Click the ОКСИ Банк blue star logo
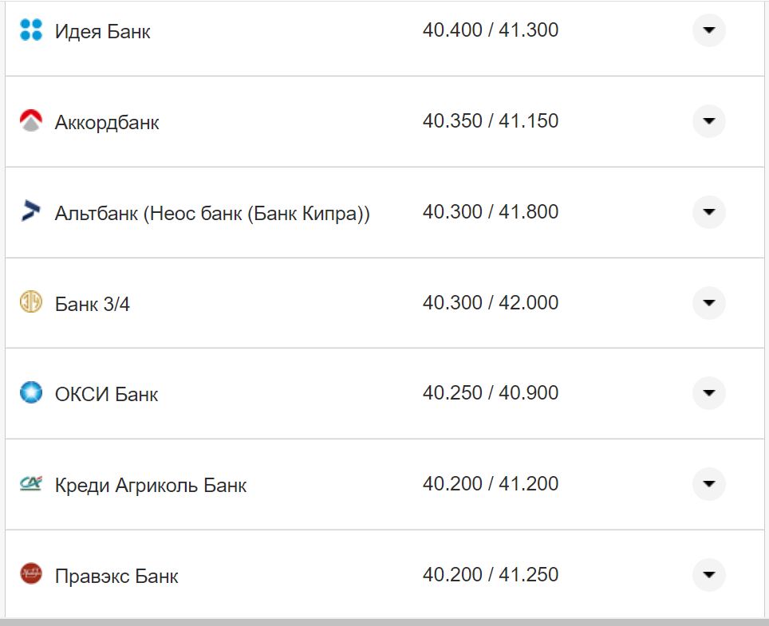 click(x=30, y=393)
